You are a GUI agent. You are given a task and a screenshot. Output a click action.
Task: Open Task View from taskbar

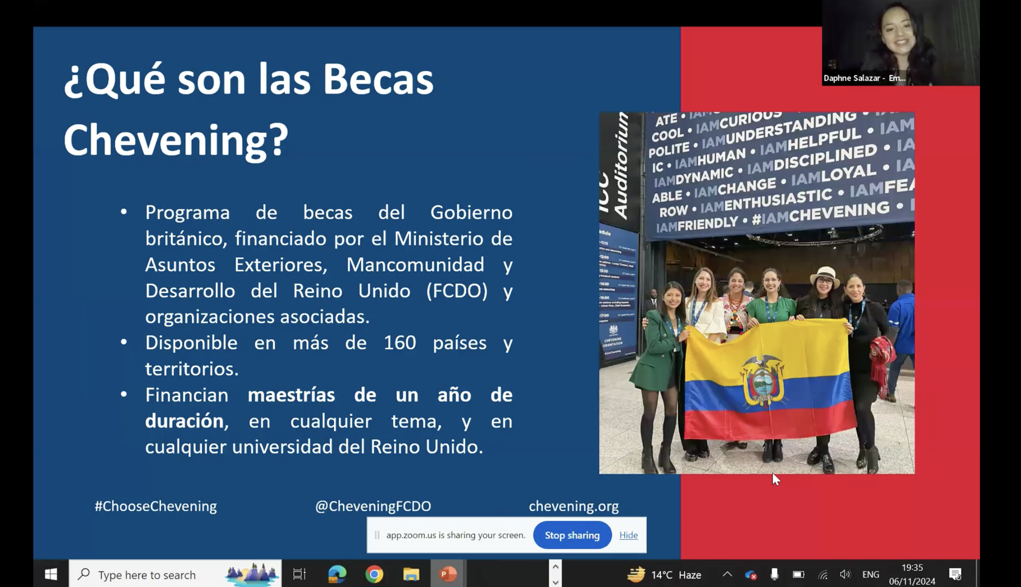click(x=299, y=574)
